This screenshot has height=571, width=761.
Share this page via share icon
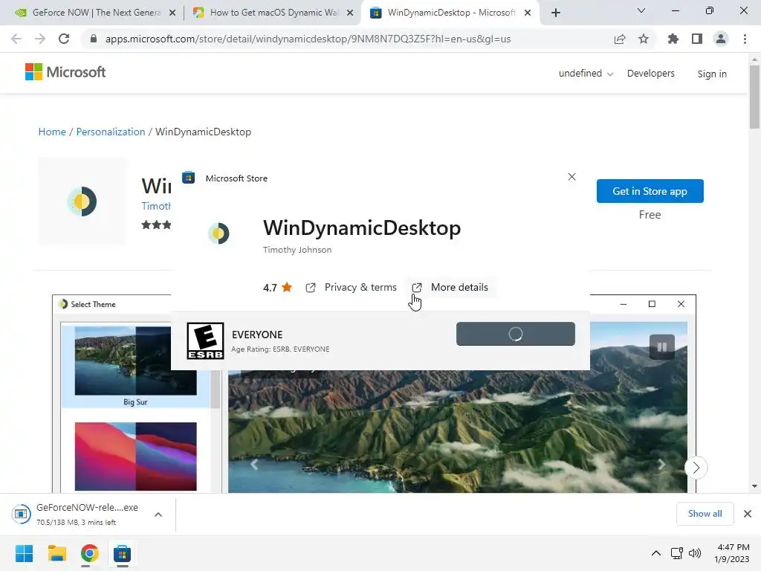620,39
